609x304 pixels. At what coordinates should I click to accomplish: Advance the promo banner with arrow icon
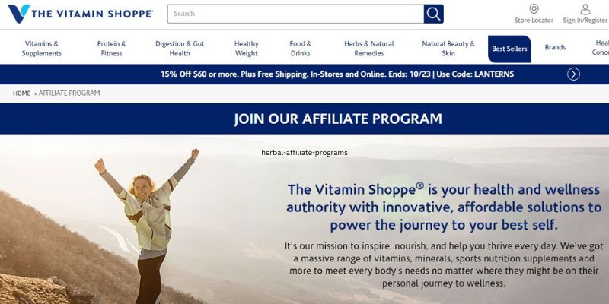coord(574,74)
